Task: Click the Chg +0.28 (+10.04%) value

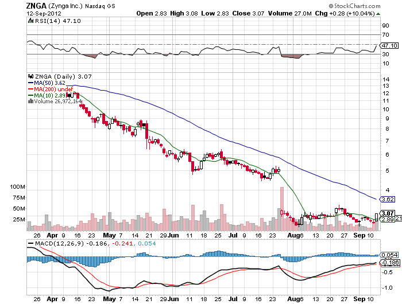Action: pos(345,13)
